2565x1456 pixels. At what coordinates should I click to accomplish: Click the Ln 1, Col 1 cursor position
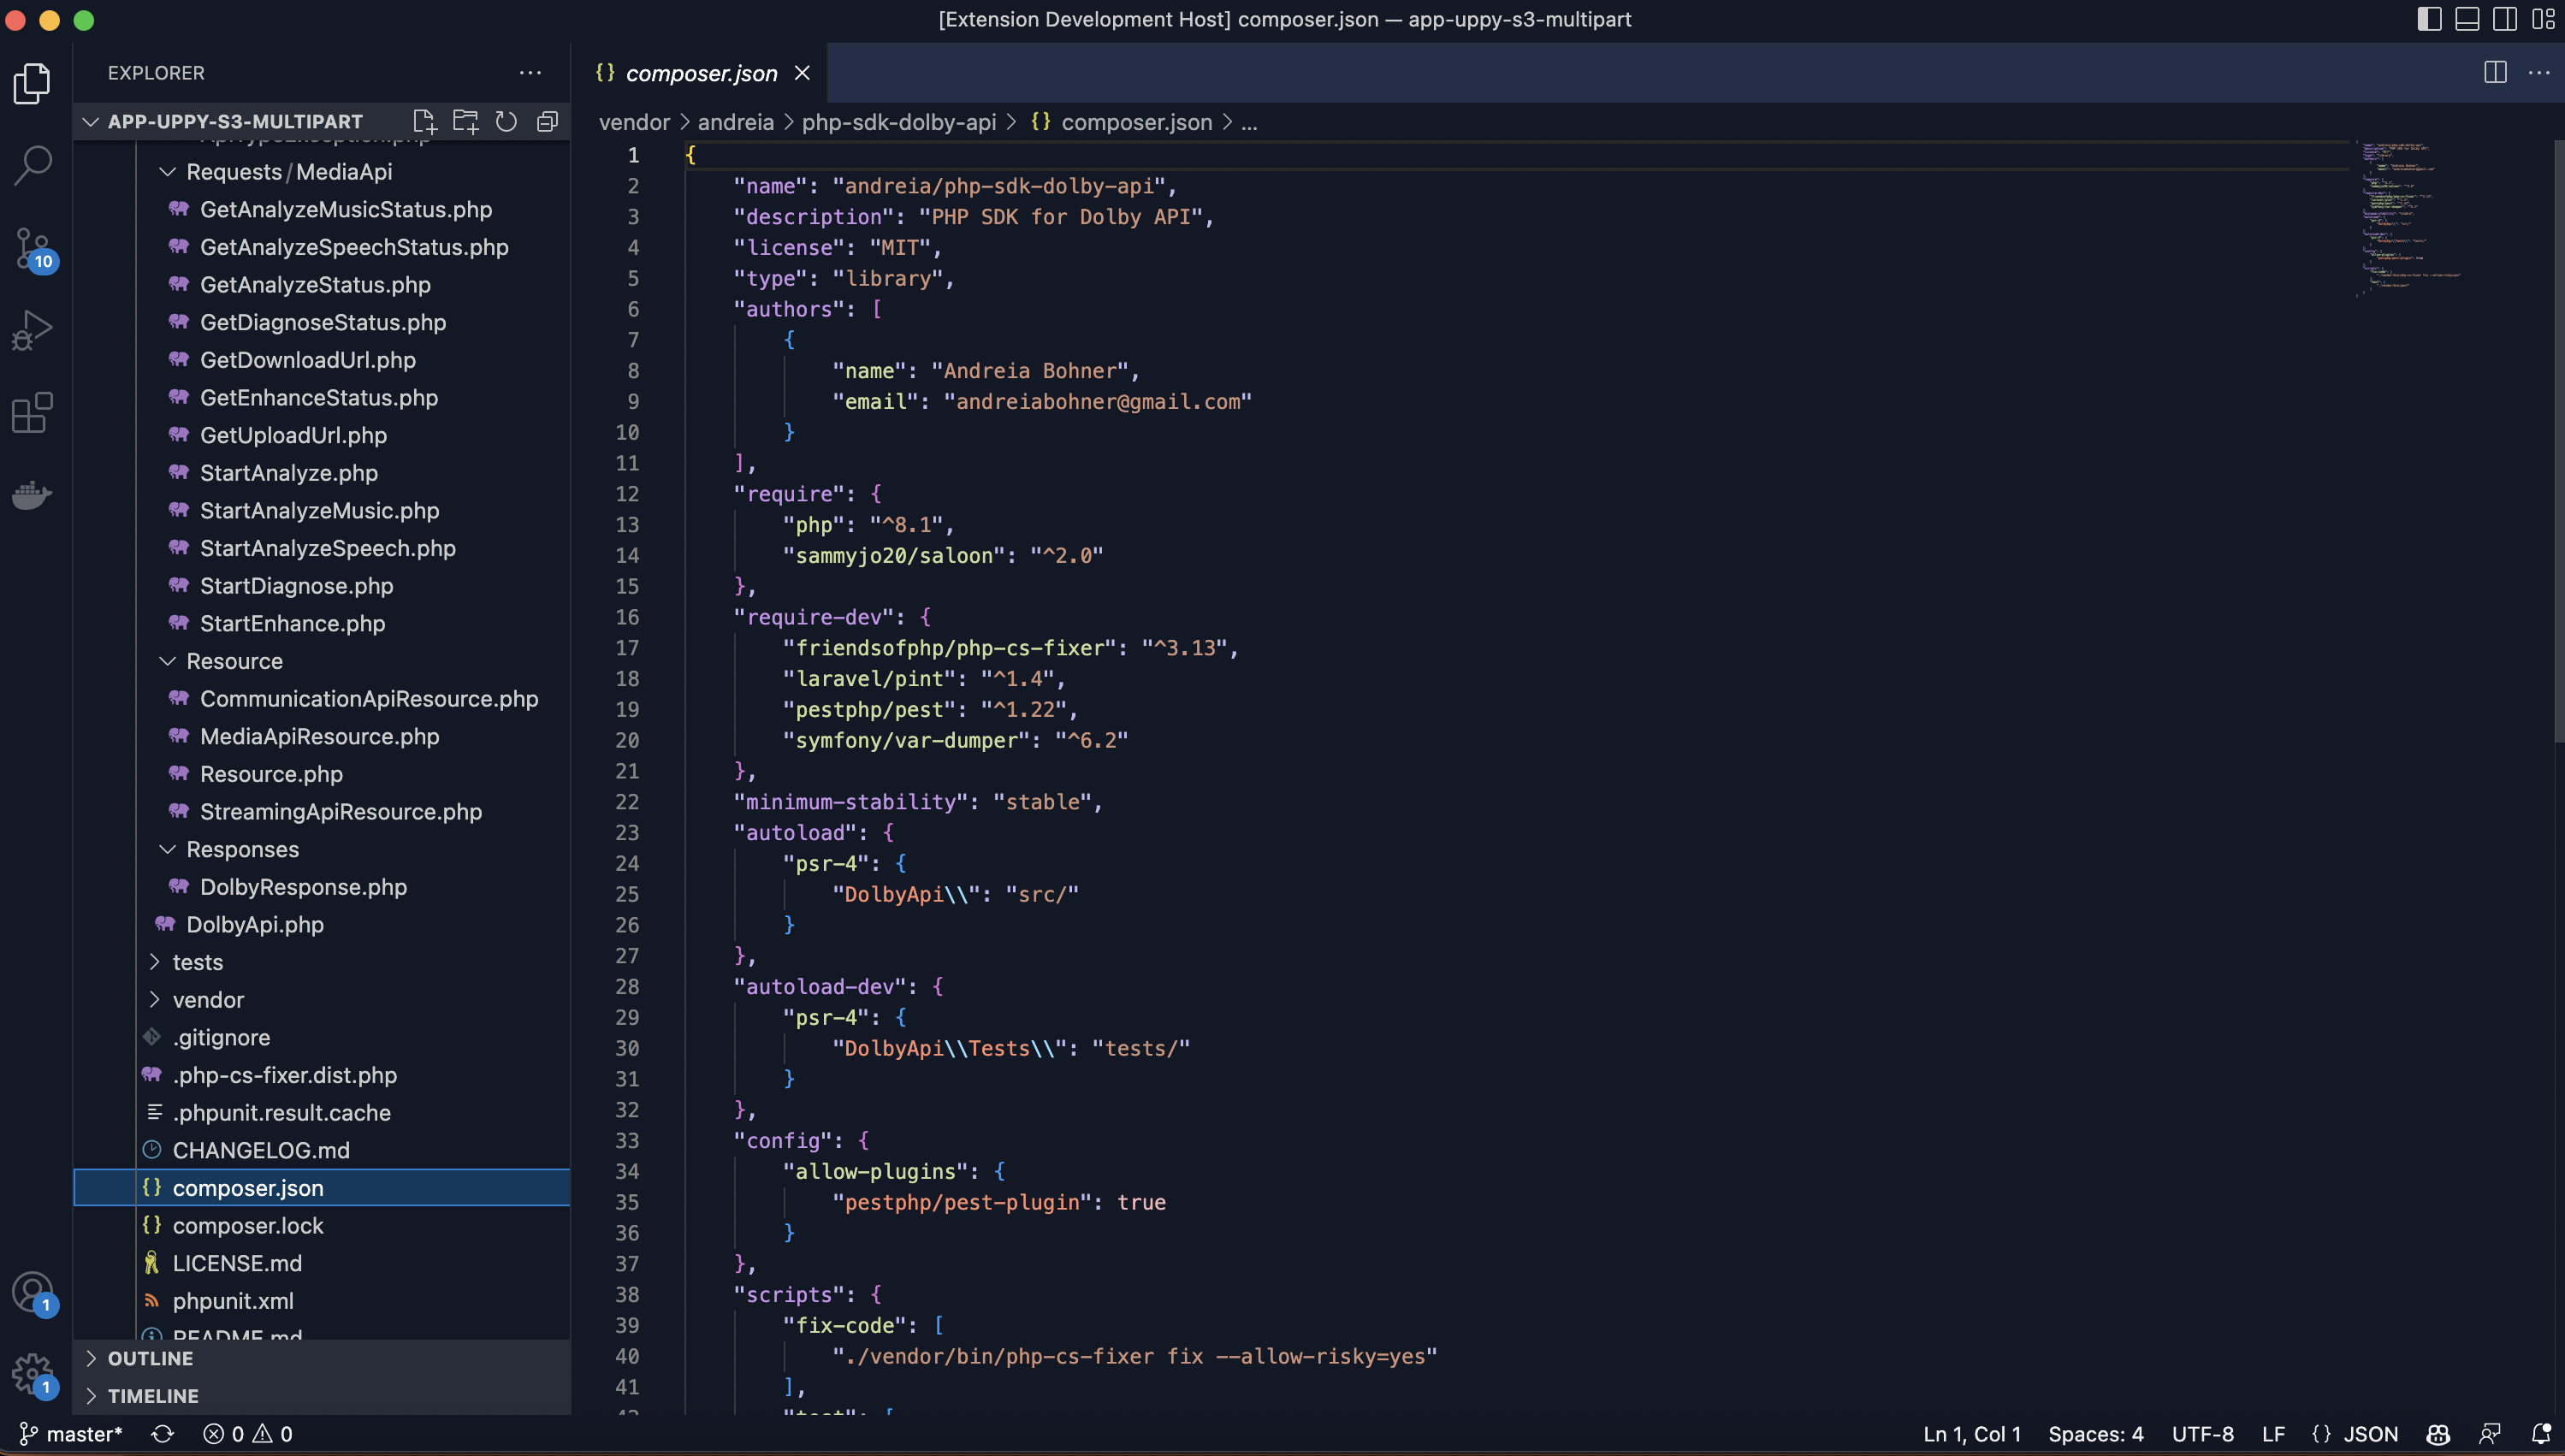tap(1972, 1434)
